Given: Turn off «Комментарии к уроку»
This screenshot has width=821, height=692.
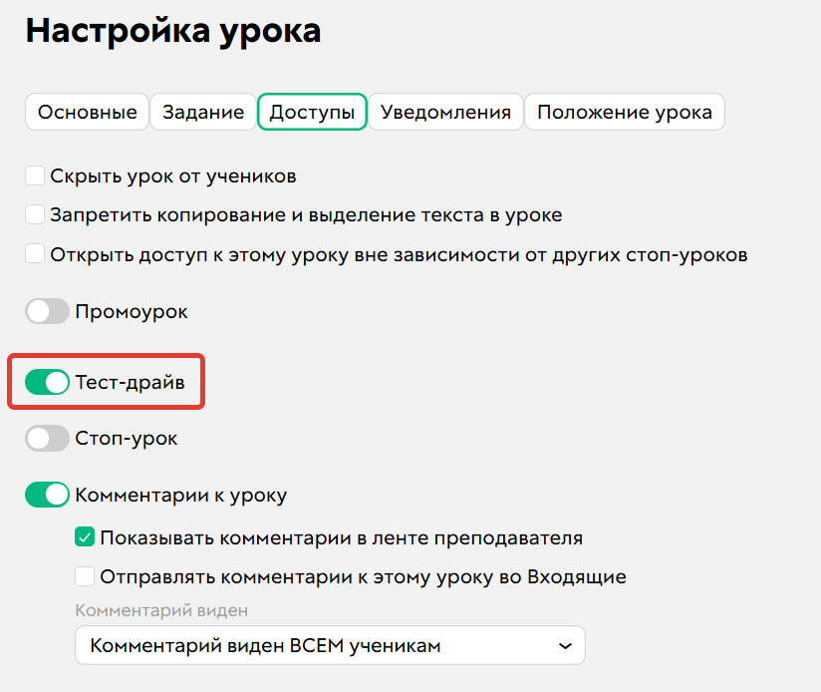Looking at the screenshot, I should pyautogui.click(x=47, y=495).
